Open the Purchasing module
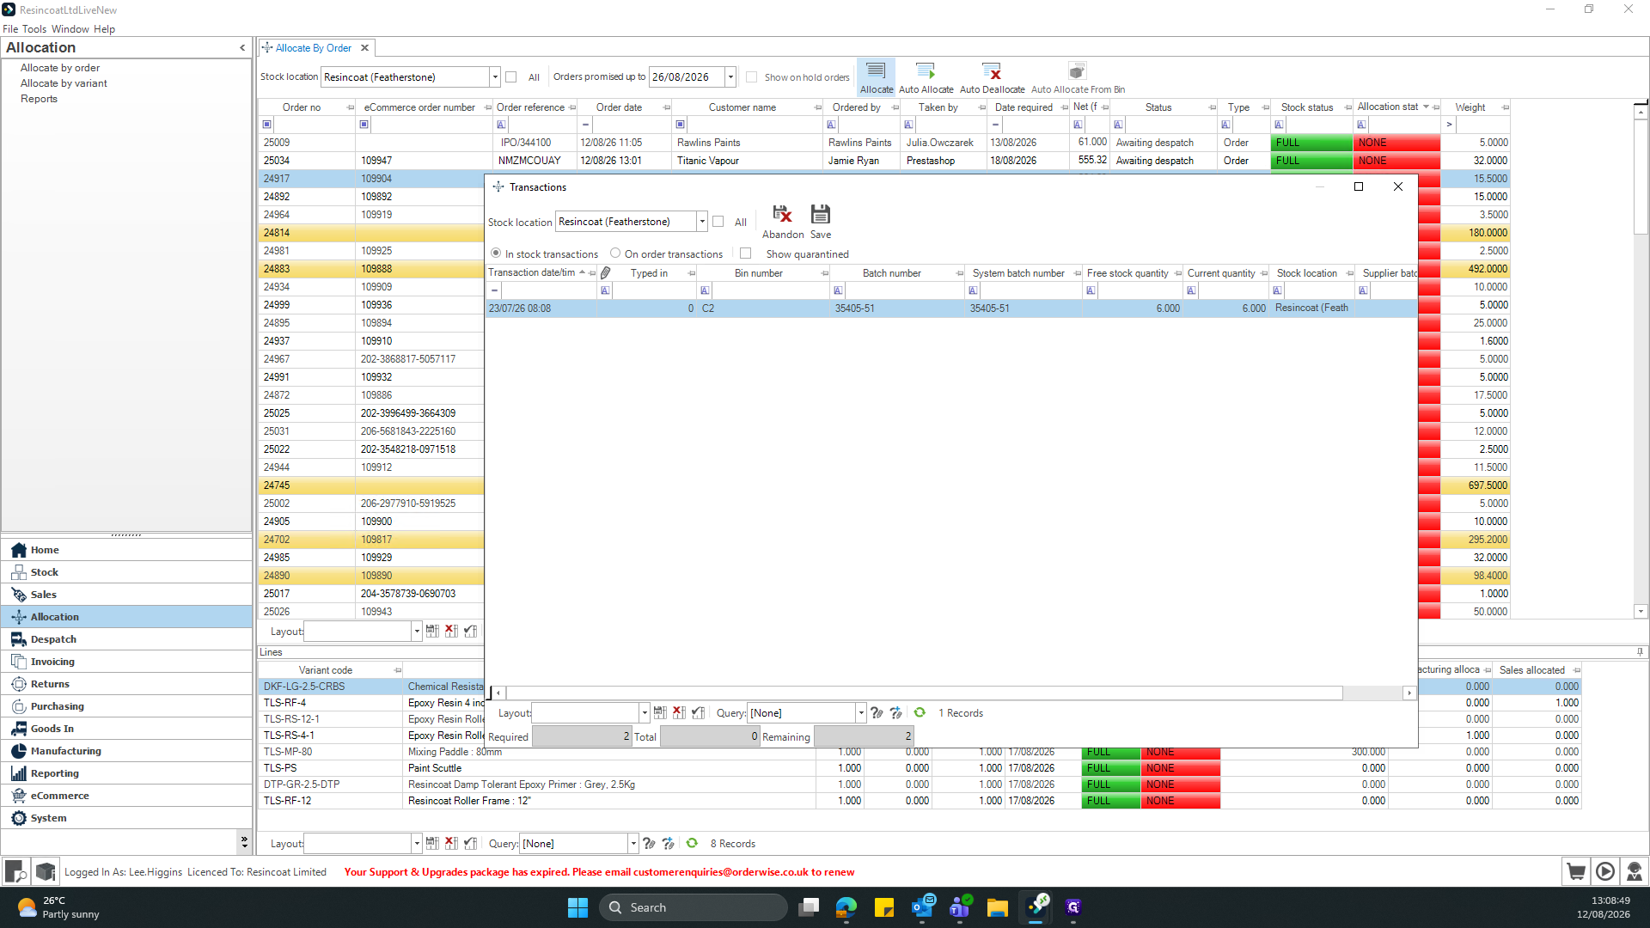The height and width of the screenshot is (928, 1650). point(126,706)
